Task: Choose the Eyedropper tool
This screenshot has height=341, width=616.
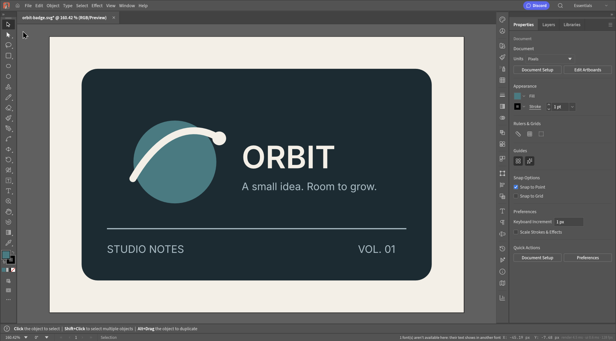Action: tap(8, 243)
